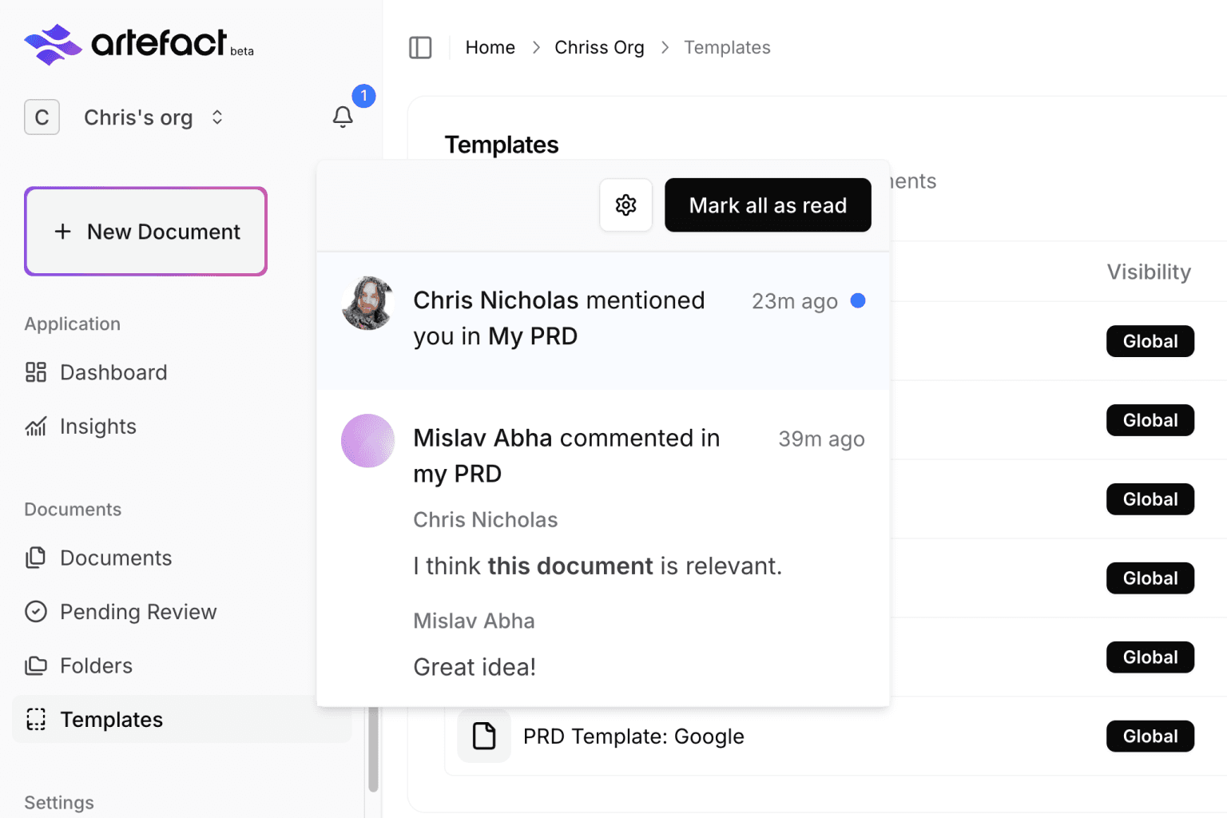Click the PRD Template: Google file icon
The width and height of the screenshot is (1227, 818).
click(x=484, y=736)
